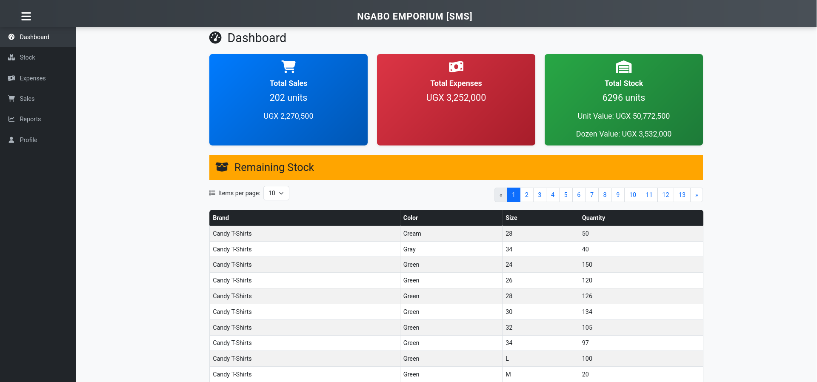Image resolution: width=817 pixels, height=382 pixels.
Task: Click the Remaining Stock heading
Action: [274, 167]
